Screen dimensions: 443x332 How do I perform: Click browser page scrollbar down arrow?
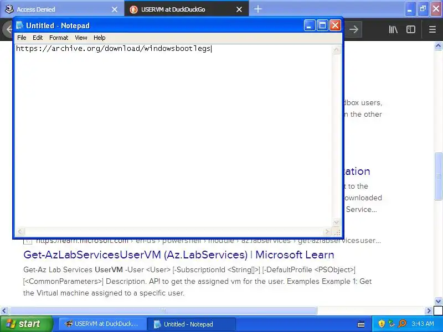(x=438, y=301)
